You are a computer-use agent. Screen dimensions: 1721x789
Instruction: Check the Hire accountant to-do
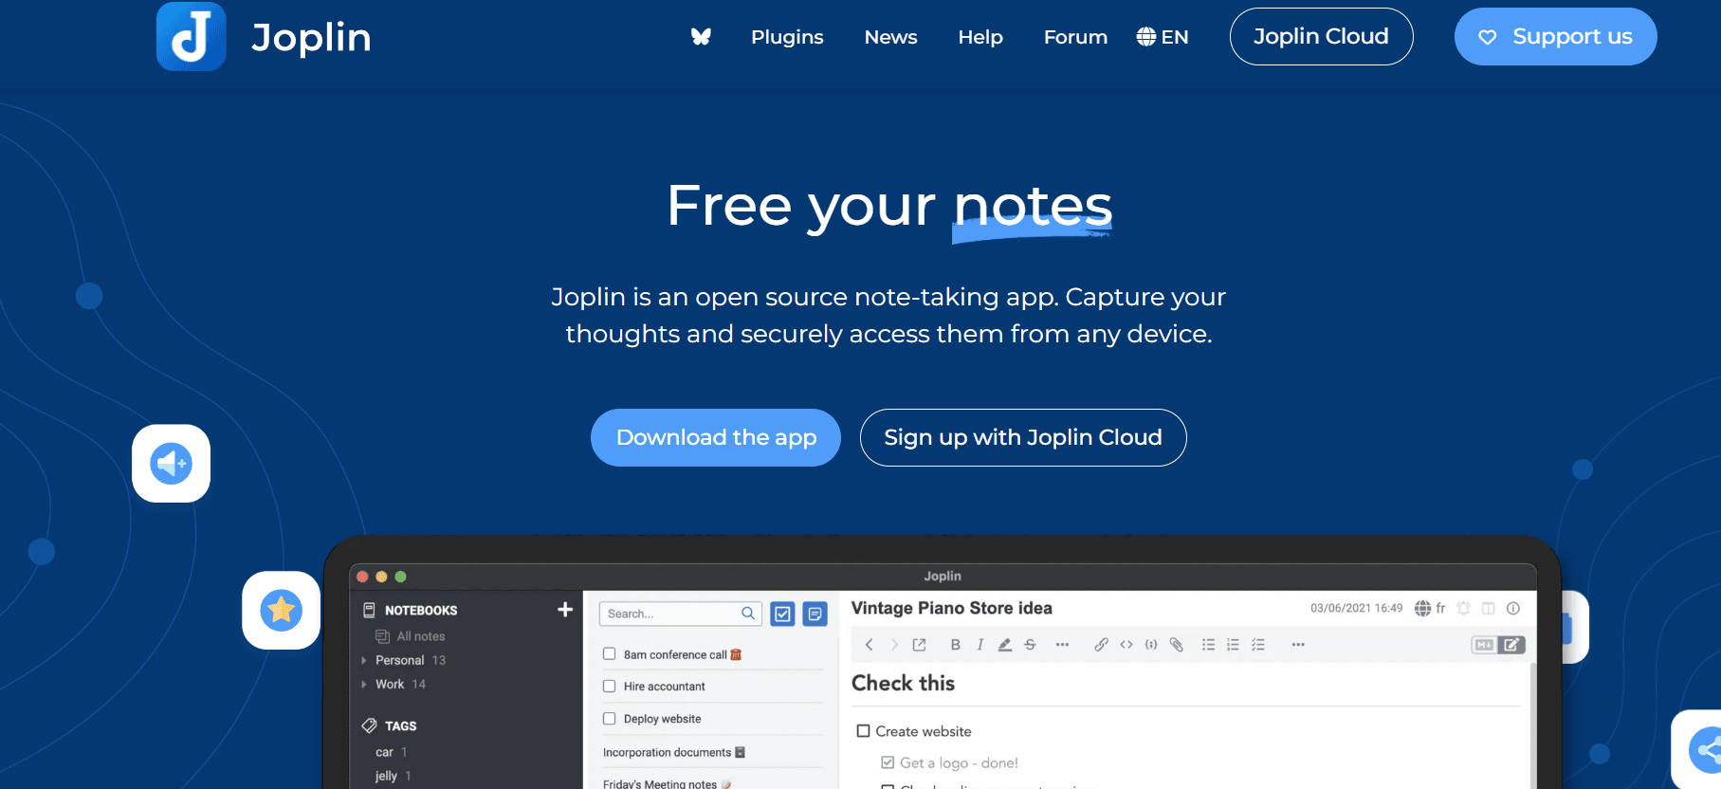610,687
